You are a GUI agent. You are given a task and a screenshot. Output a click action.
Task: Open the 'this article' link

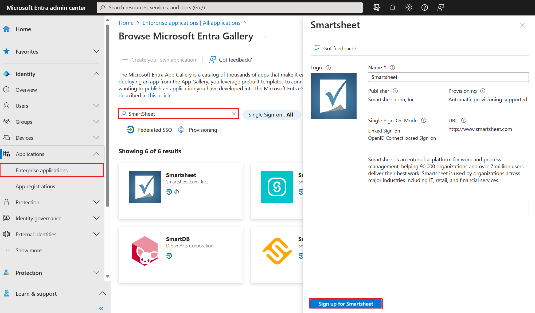[160, 95]
